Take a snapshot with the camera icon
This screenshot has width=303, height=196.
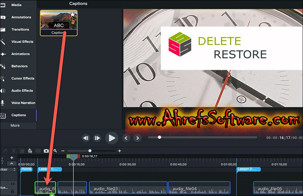pos(46,151)
